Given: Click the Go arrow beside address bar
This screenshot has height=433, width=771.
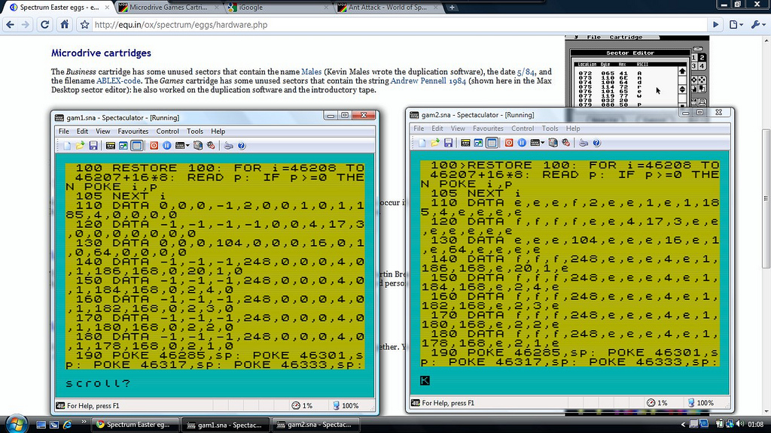Looking at the screenshot, I should [715, 25].
